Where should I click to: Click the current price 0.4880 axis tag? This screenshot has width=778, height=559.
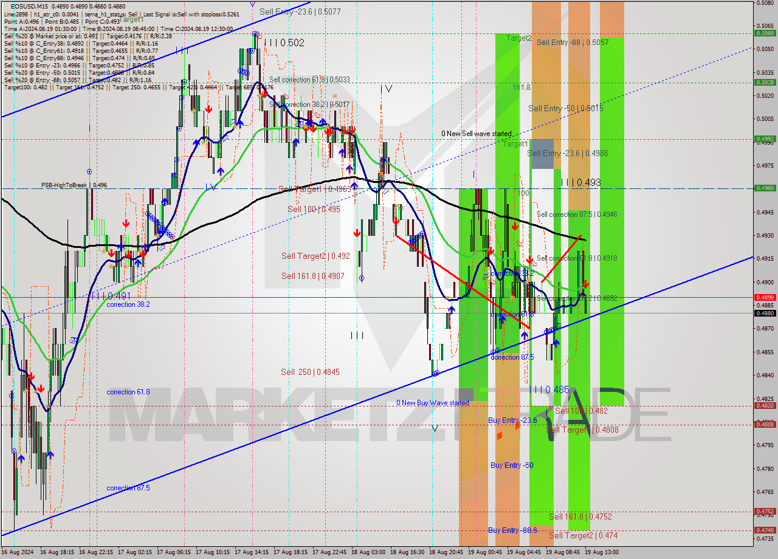point(765,314)
